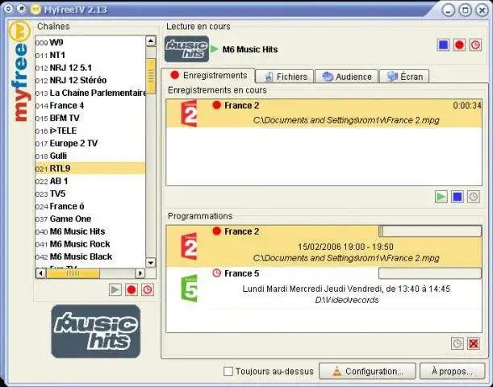Viewport: 493px width, 387px height.
Task: Click the large Music Hits logo below channel list
Action: 95,331
